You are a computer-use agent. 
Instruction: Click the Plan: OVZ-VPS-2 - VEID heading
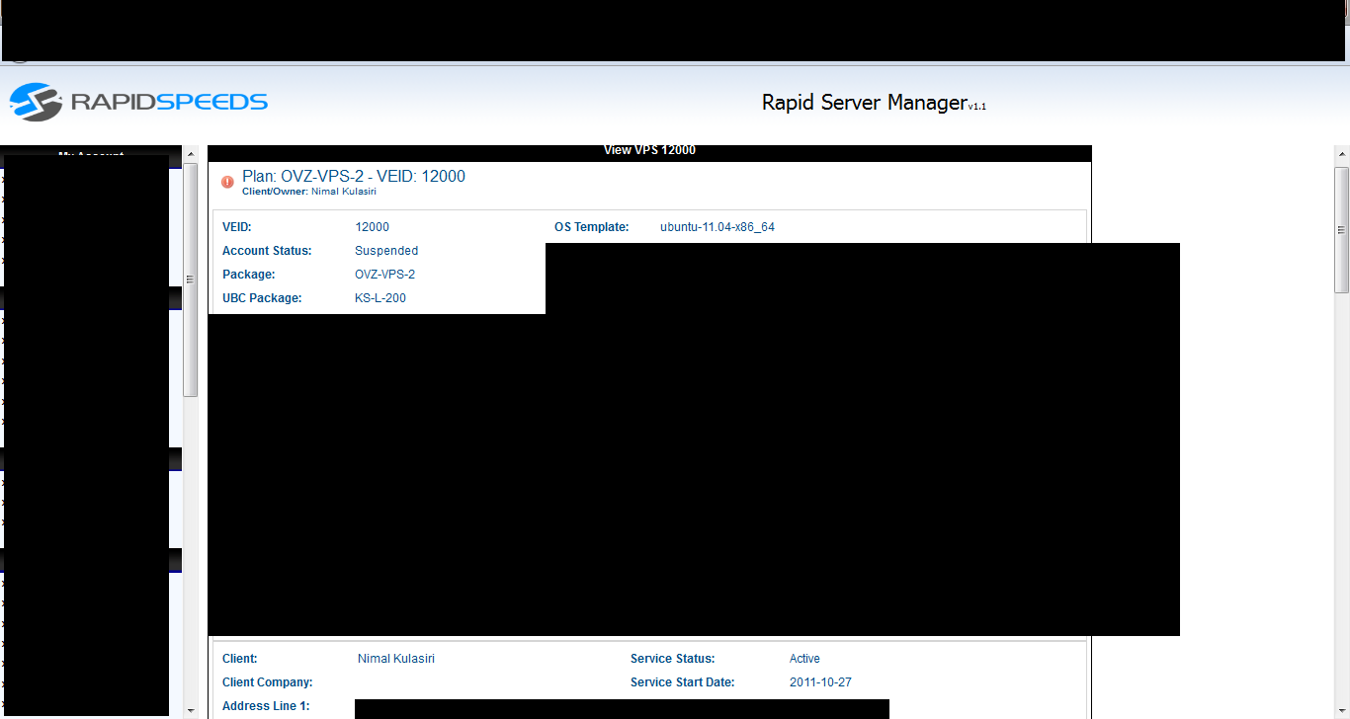[x=354, y=176]
